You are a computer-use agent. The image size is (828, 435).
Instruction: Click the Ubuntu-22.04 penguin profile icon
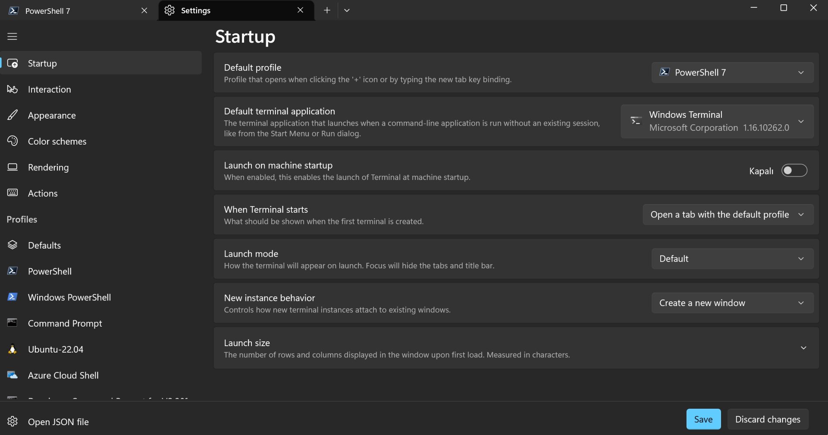coord(13,349)
